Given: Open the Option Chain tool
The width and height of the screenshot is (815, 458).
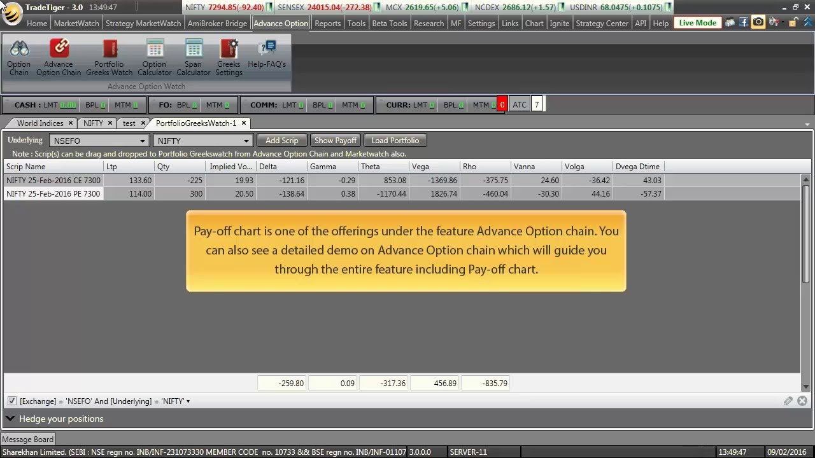Looking at the screenshot, I should [18, 57].
